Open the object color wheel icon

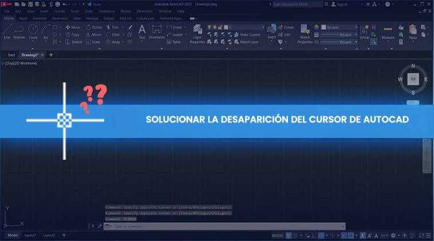[x=317, y=27]
